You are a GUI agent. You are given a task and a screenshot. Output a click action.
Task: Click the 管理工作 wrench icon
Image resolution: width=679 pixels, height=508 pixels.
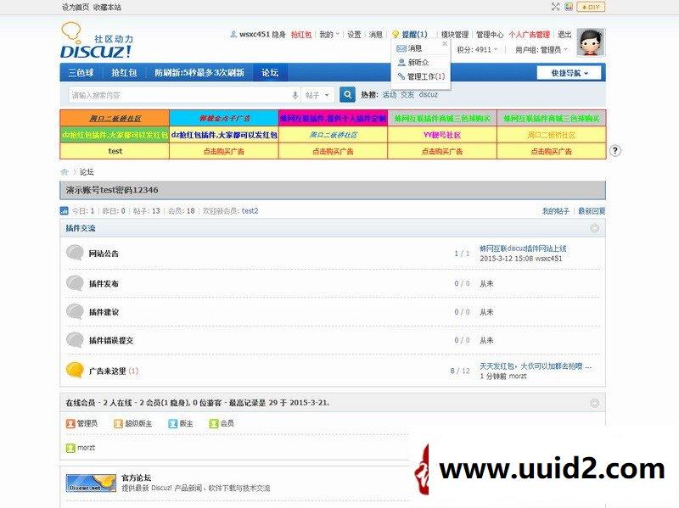pyautogui.click(x=401, y=75)
